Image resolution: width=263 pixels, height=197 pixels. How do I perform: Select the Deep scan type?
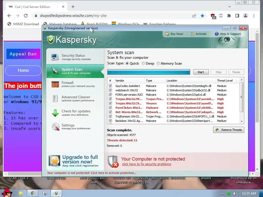pos(143,64)
